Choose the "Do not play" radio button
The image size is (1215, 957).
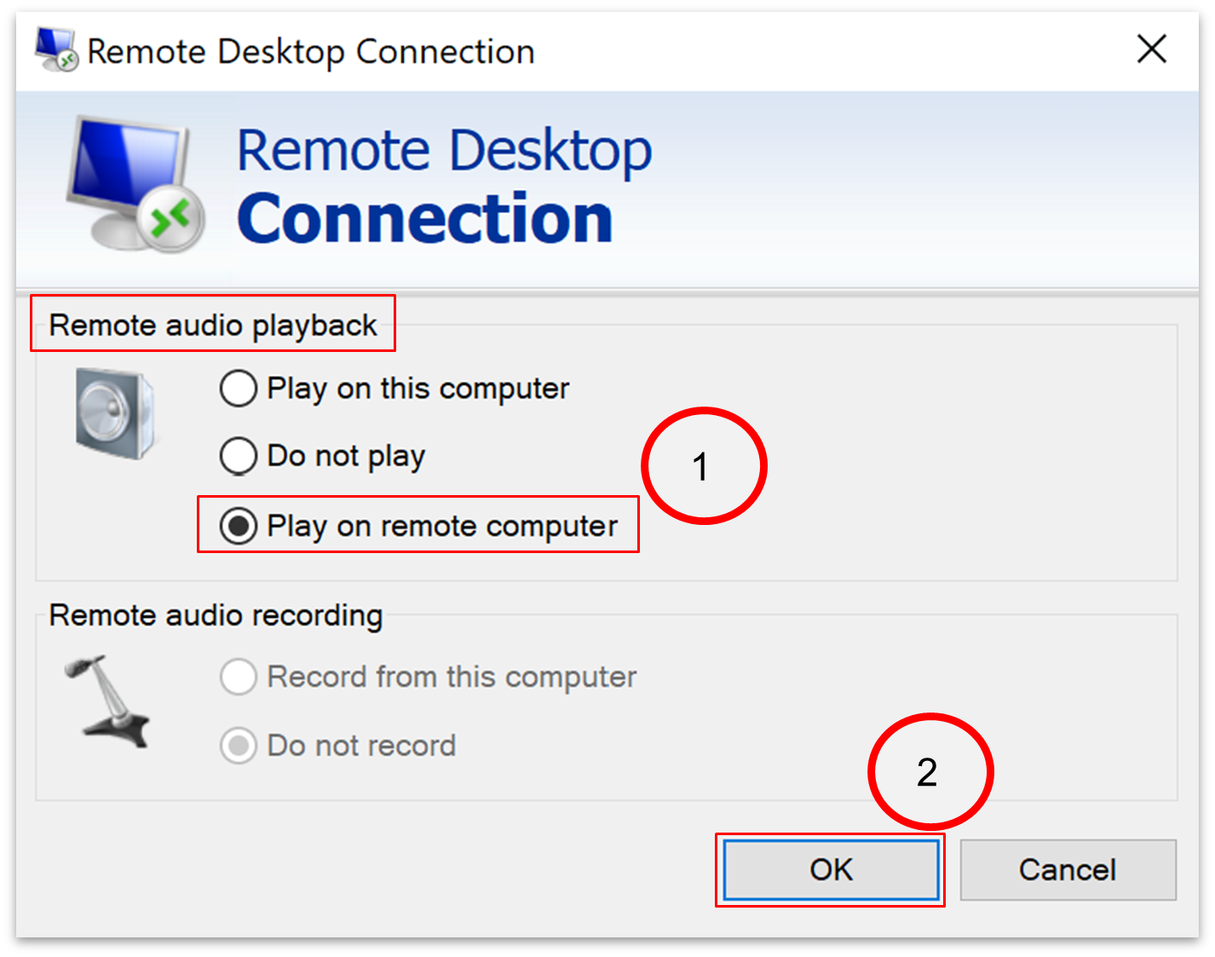tap(239, 456)
